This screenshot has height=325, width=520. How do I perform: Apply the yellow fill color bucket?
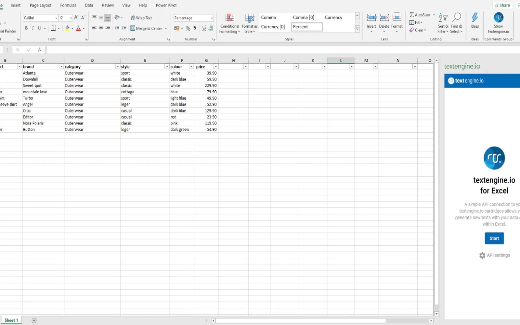click(x=67, y=28)
